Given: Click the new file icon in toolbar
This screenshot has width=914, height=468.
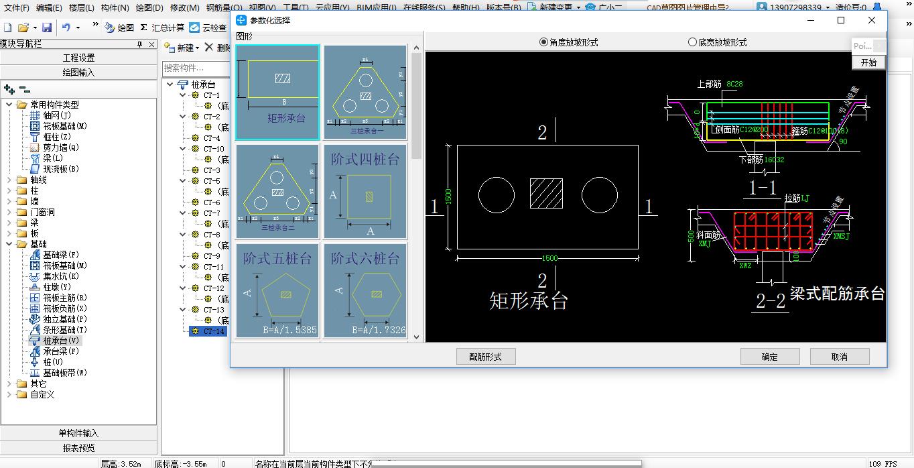Looking at the screenshot, I should [7, 27].
